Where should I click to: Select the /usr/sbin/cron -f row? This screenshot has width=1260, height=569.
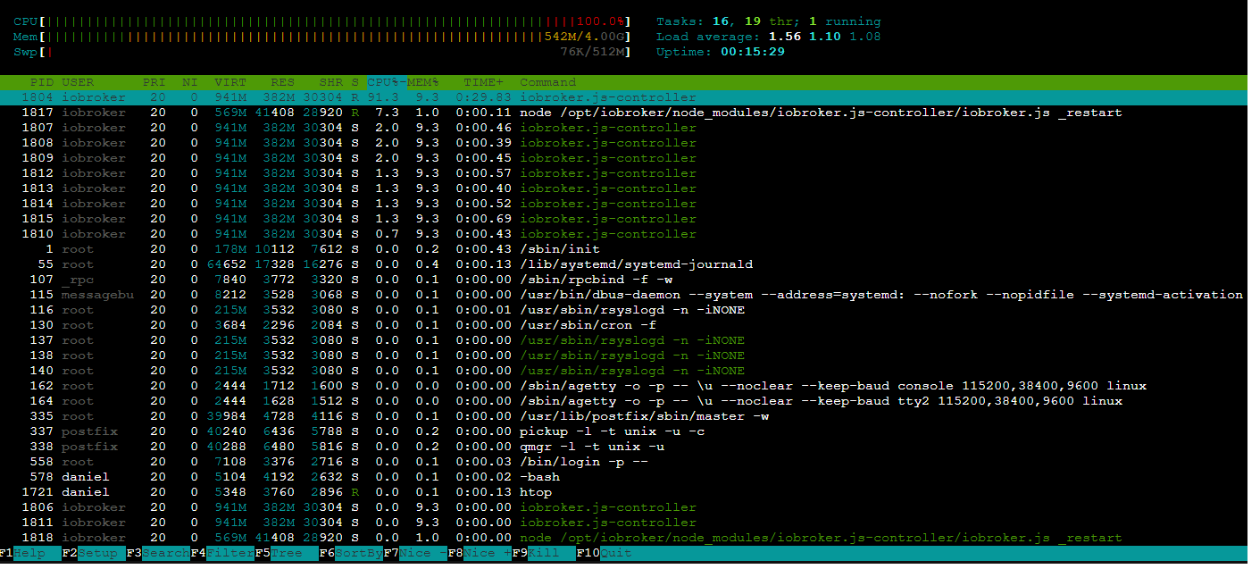tap(623, 325)
